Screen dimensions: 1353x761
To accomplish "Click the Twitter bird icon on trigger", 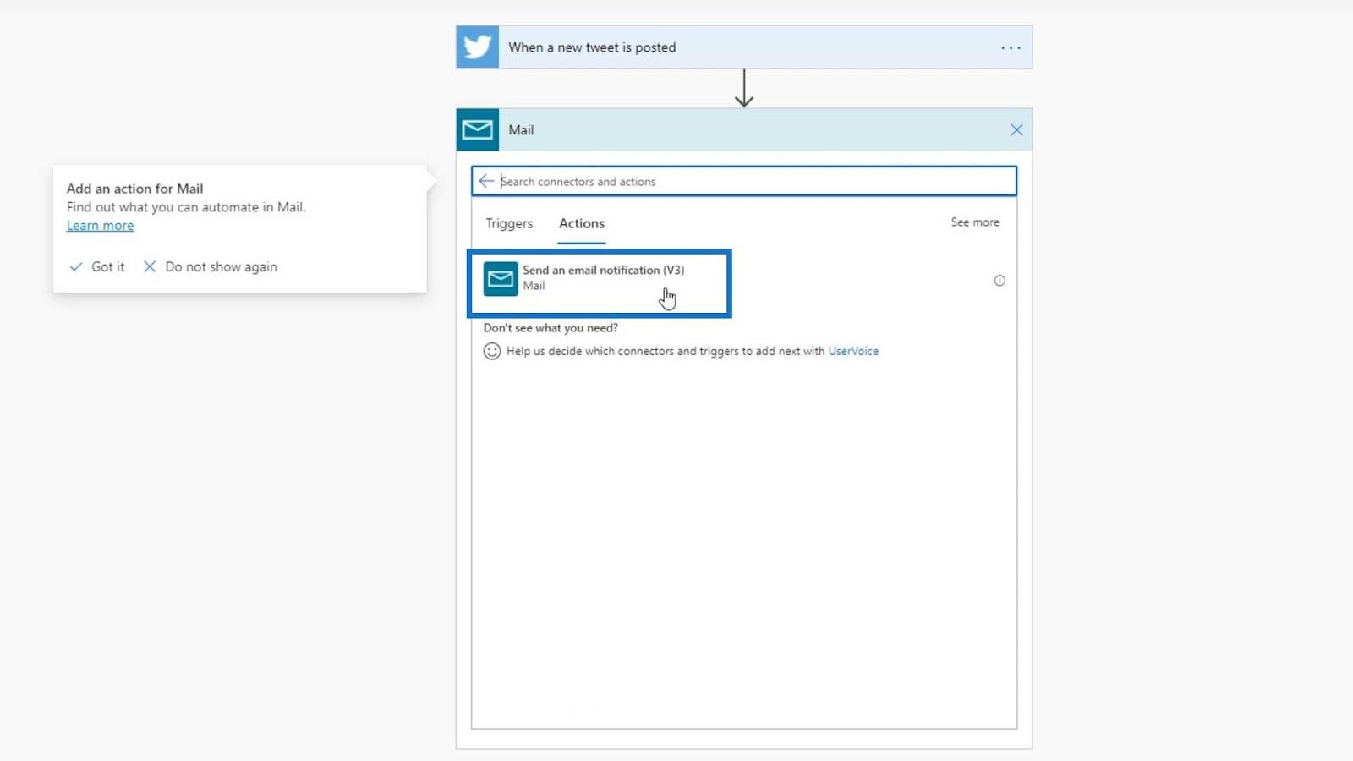I will 478,47.
